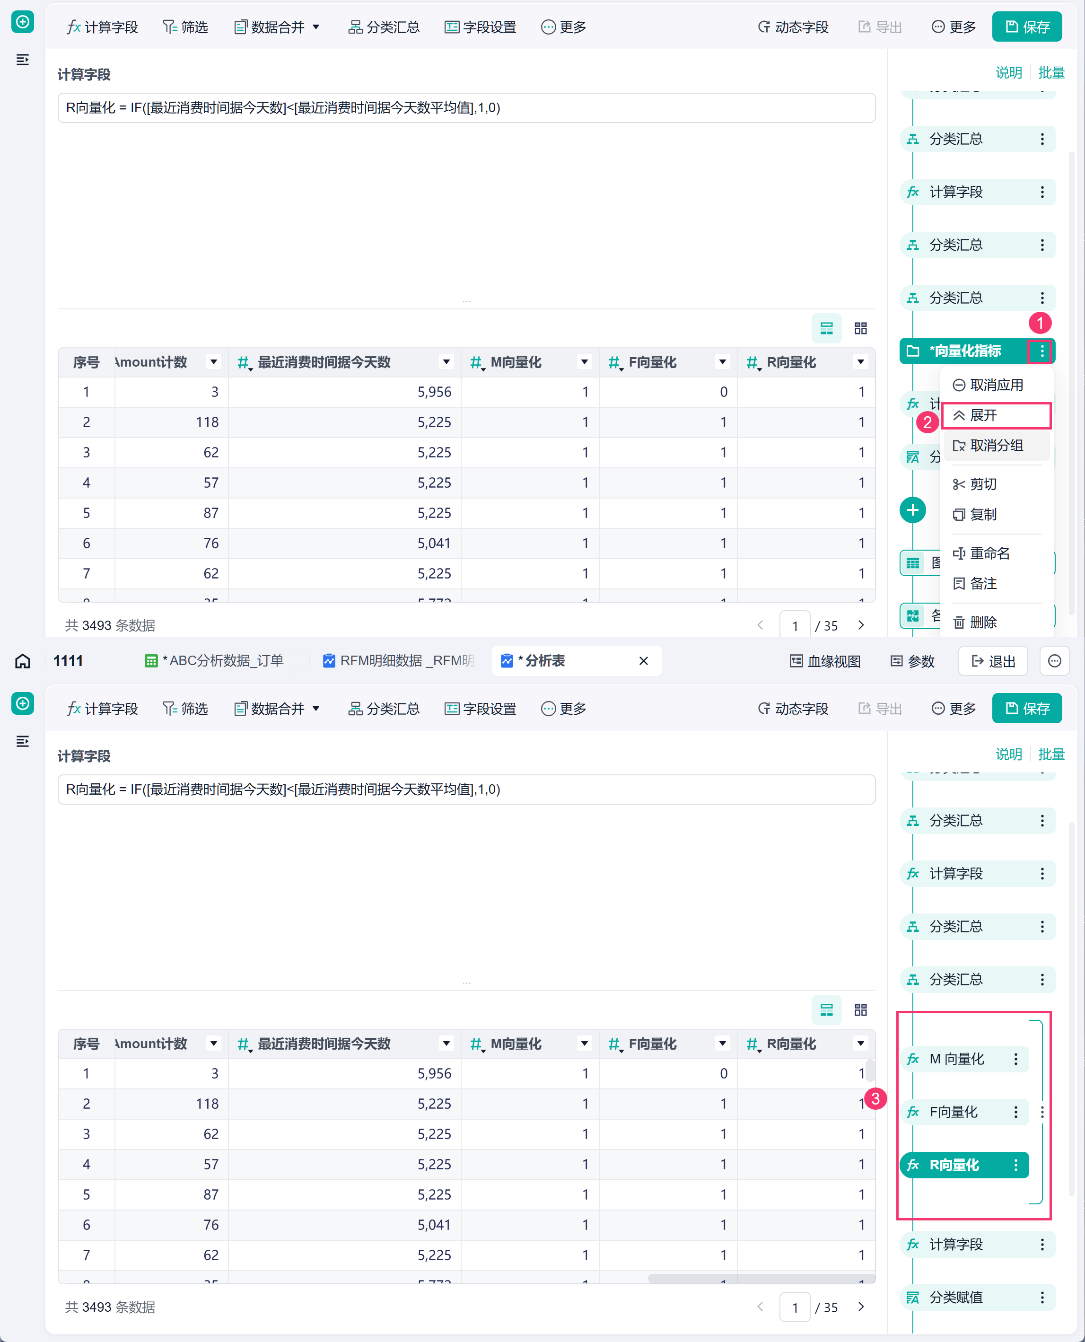Open three-dot menu of M 向量化 step
The width and height of the screenshot is (1085, 1342).
[x=1015, y=1059]
